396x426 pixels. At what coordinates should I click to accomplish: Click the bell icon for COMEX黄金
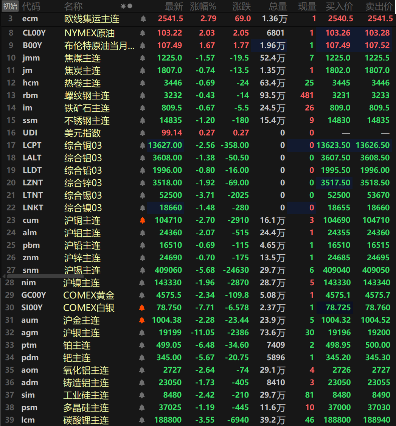141,295
